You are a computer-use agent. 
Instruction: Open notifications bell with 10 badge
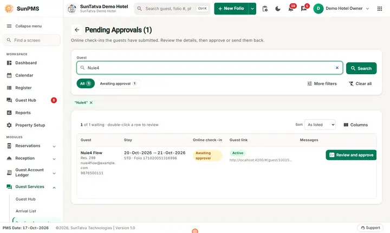pos(291,9)
